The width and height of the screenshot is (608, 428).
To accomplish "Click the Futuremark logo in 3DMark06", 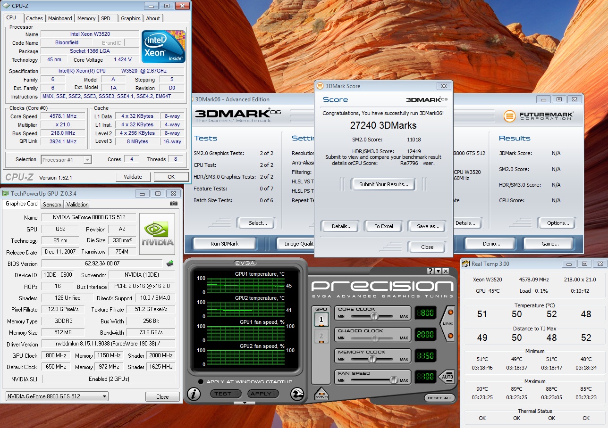I will point(539,115).
